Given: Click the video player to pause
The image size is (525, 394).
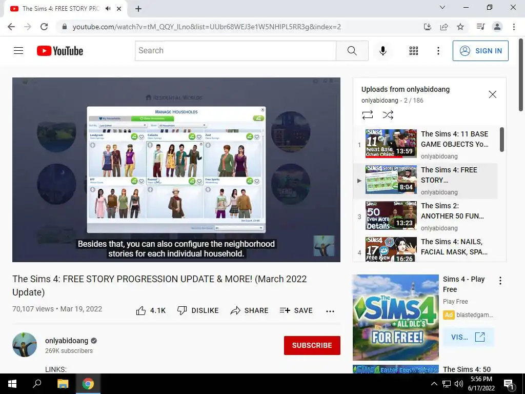Looking at the screenshot, I should pos(176,169).
